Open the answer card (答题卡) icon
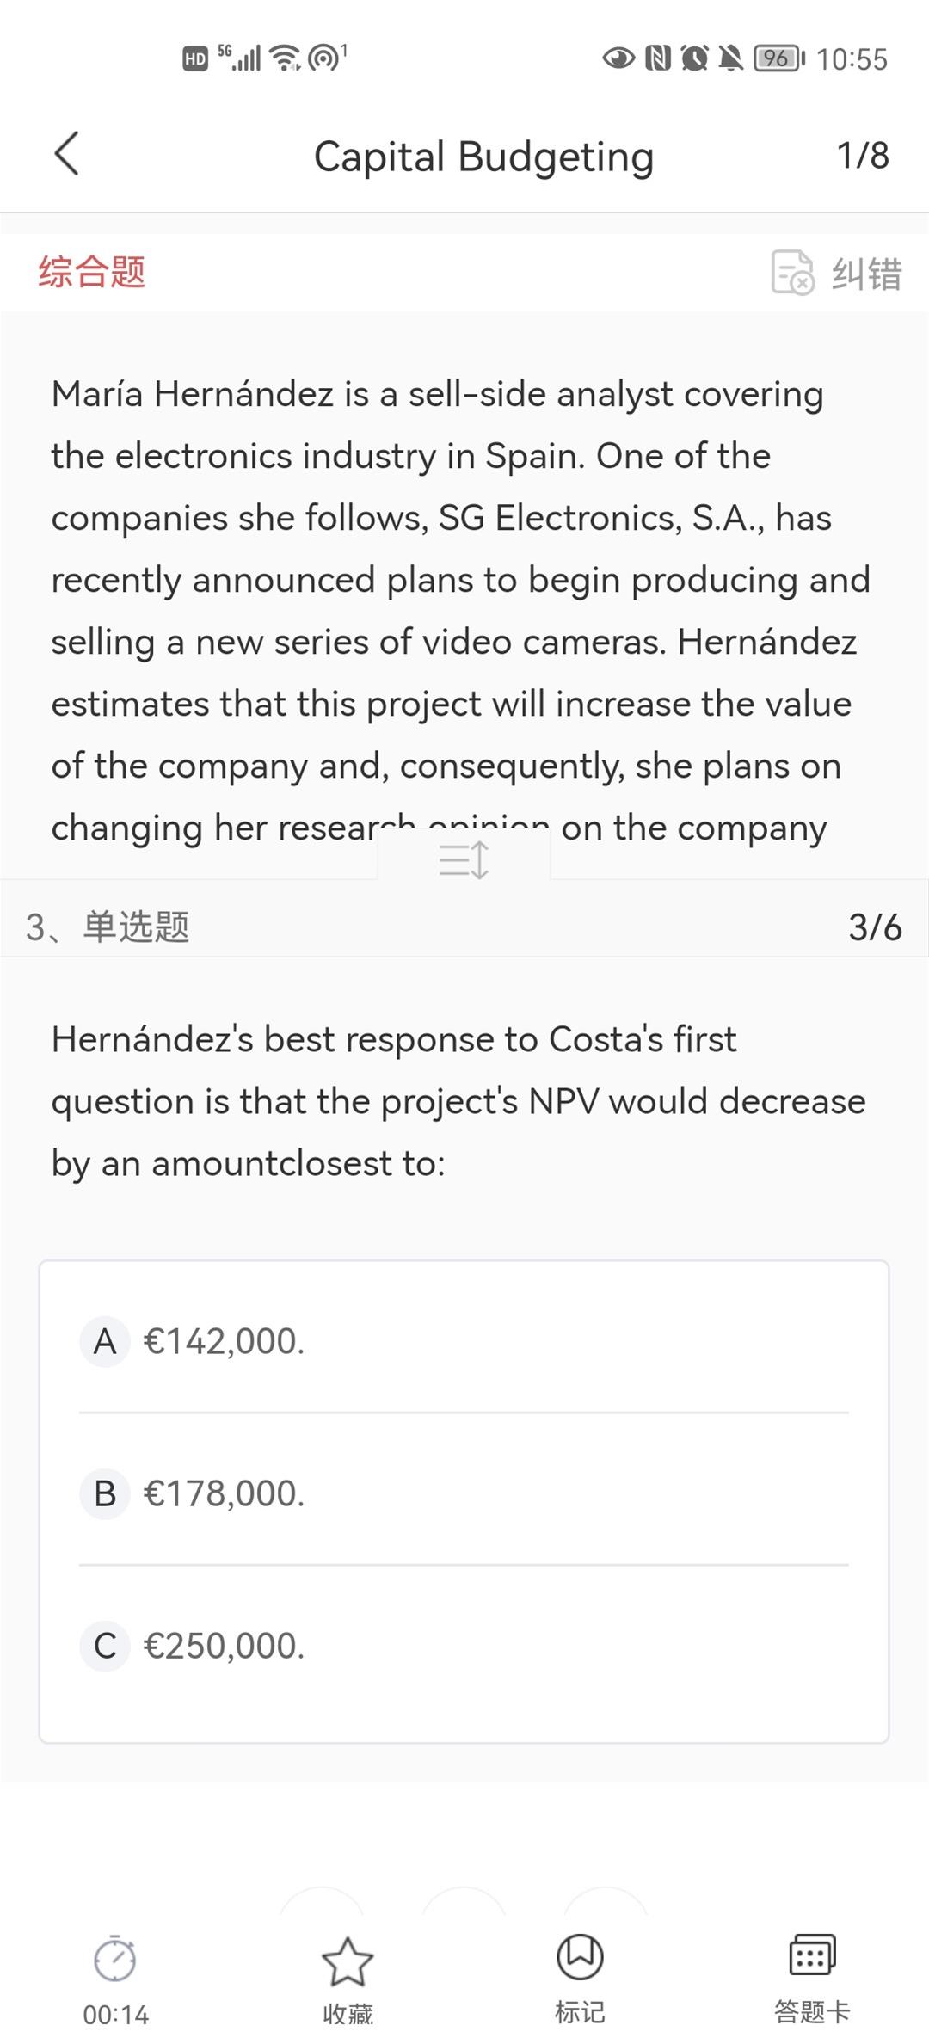Screen dimensions: 929x2044 tap(812, 1956)
